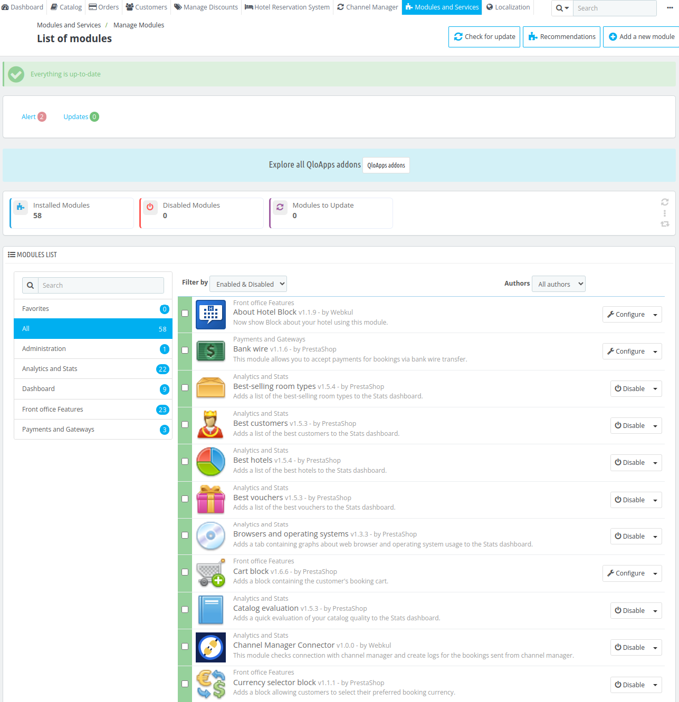Expand the About Hotel Block Configure arrow
The image size is (679, 702).
tap(655, 315)
